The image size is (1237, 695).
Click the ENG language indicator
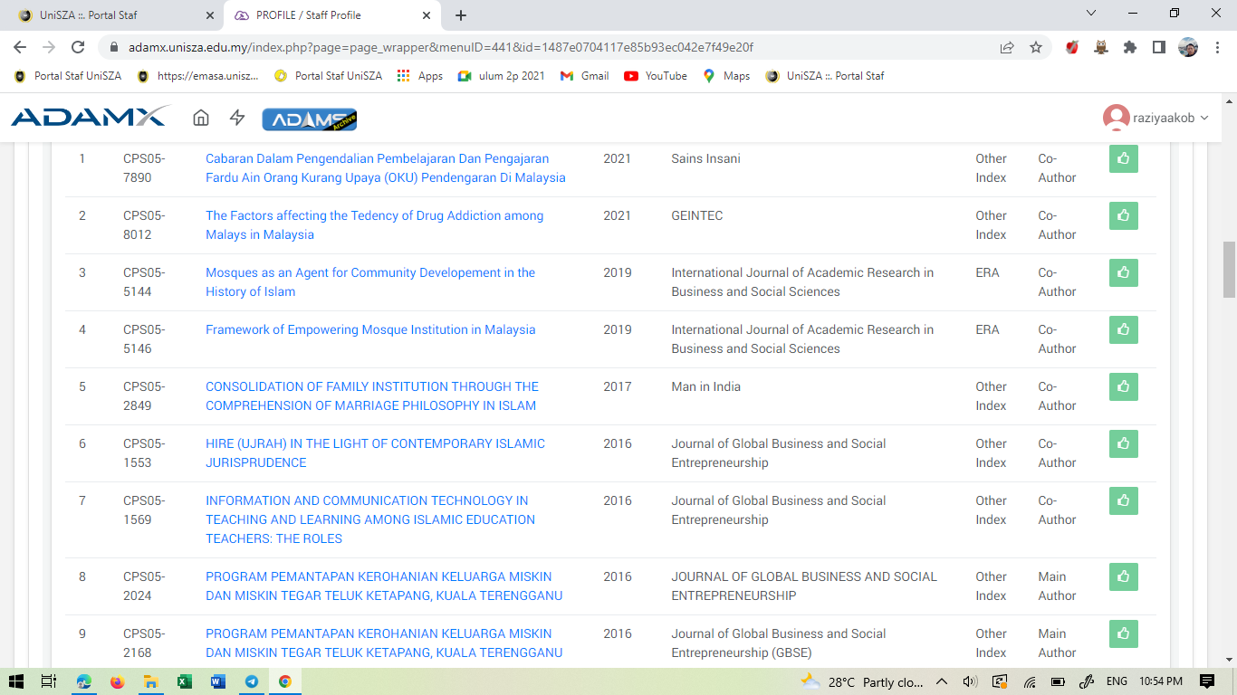point(1117,681)
